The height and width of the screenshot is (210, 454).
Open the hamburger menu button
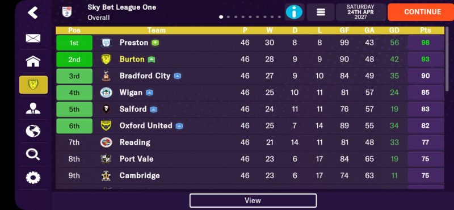pos(321,12)
